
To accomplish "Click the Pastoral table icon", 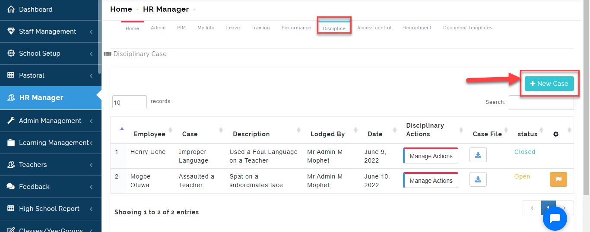I will click(11, 75).
